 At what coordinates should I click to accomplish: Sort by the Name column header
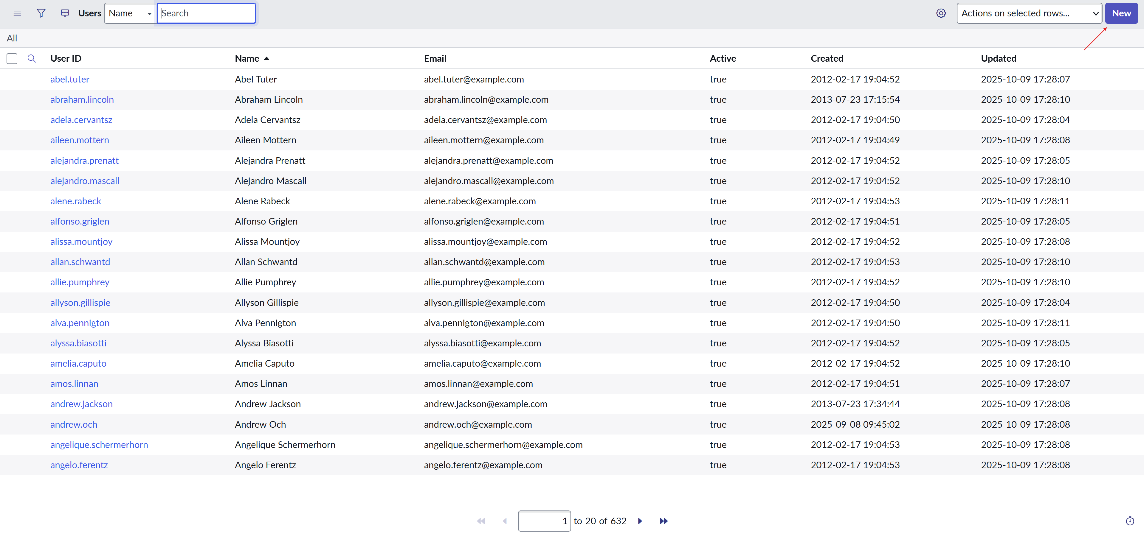click(x=247, y=59)
